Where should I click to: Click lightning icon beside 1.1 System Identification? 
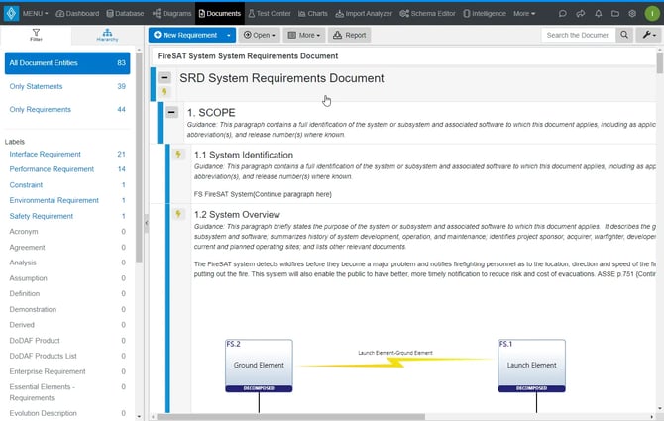click(178, 154)
